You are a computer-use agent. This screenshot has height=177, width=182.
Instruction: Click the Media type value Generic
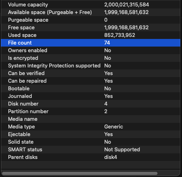tap(113, 127)
